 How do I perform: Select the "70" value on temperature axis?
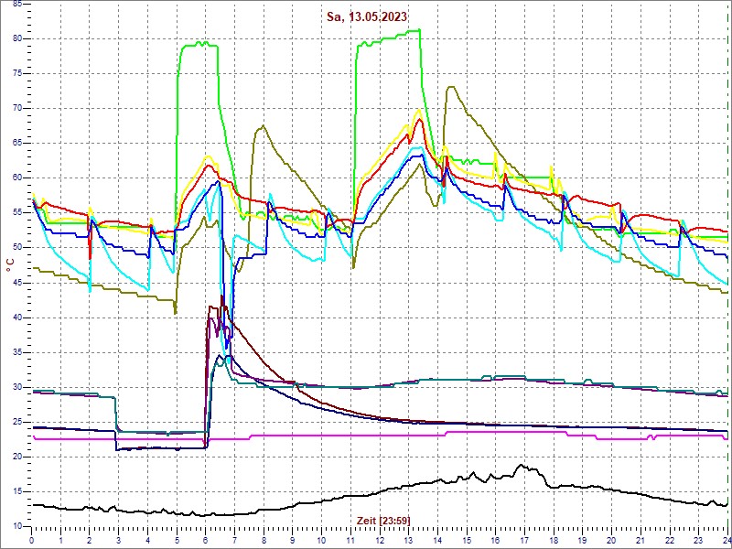click(17, 109)
